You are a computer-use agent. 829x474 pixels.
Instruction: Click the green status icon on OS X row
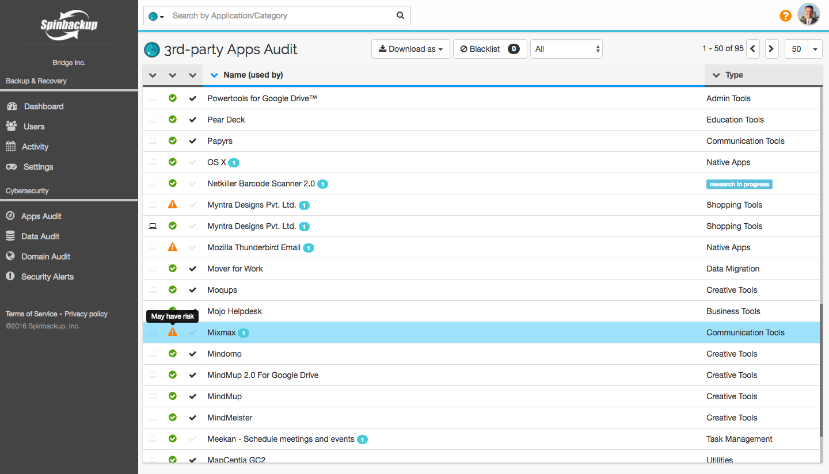pos(173,162)
